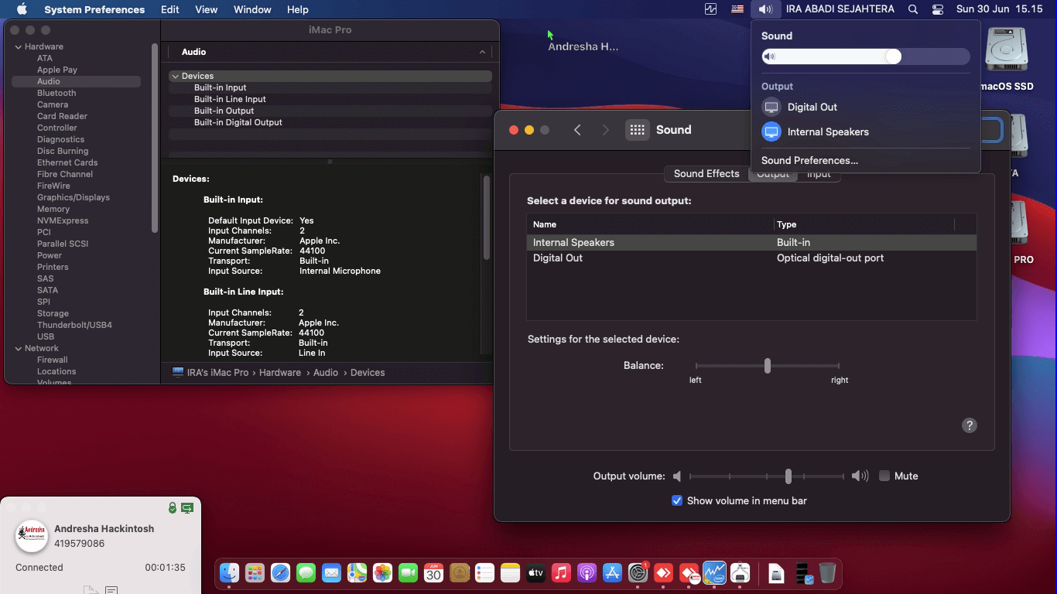Click the volume icon in menu bar
The width and height of the screenshot is (1057, 594).
click(765, 9)
